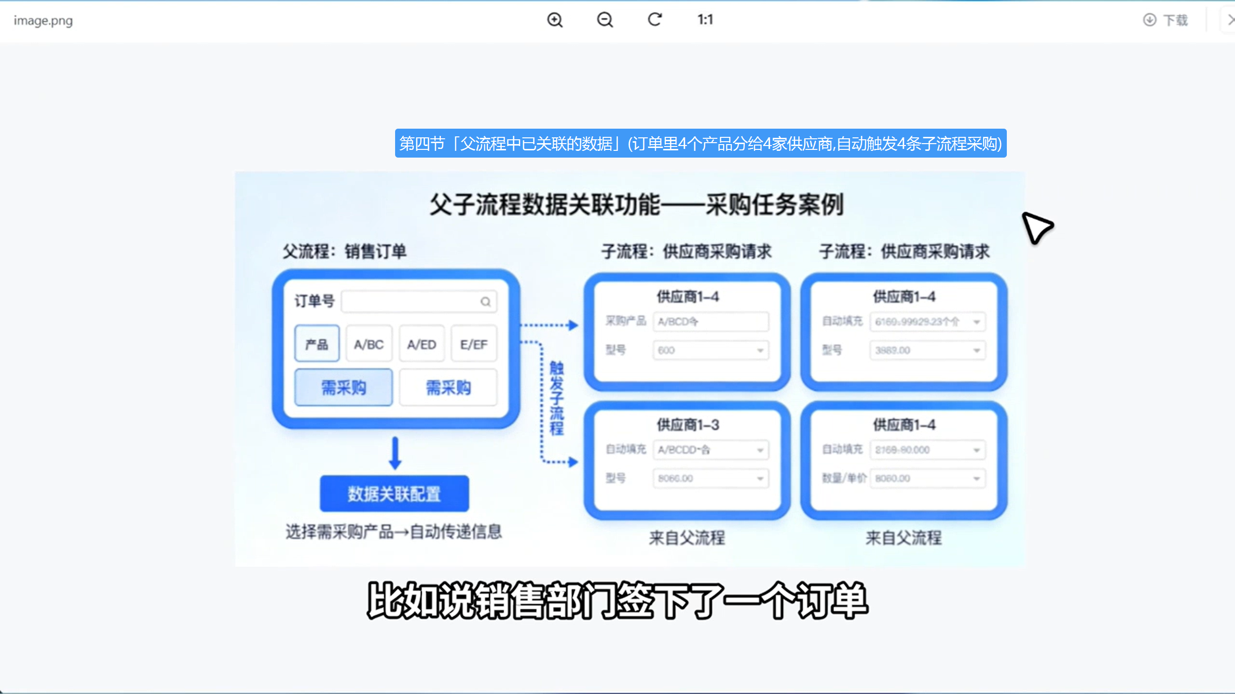The height and width of the screenshot is (694, 1235).
Task: Click the subtitle 比如说销售部门签下了一个订单
Action: point(617,601)
